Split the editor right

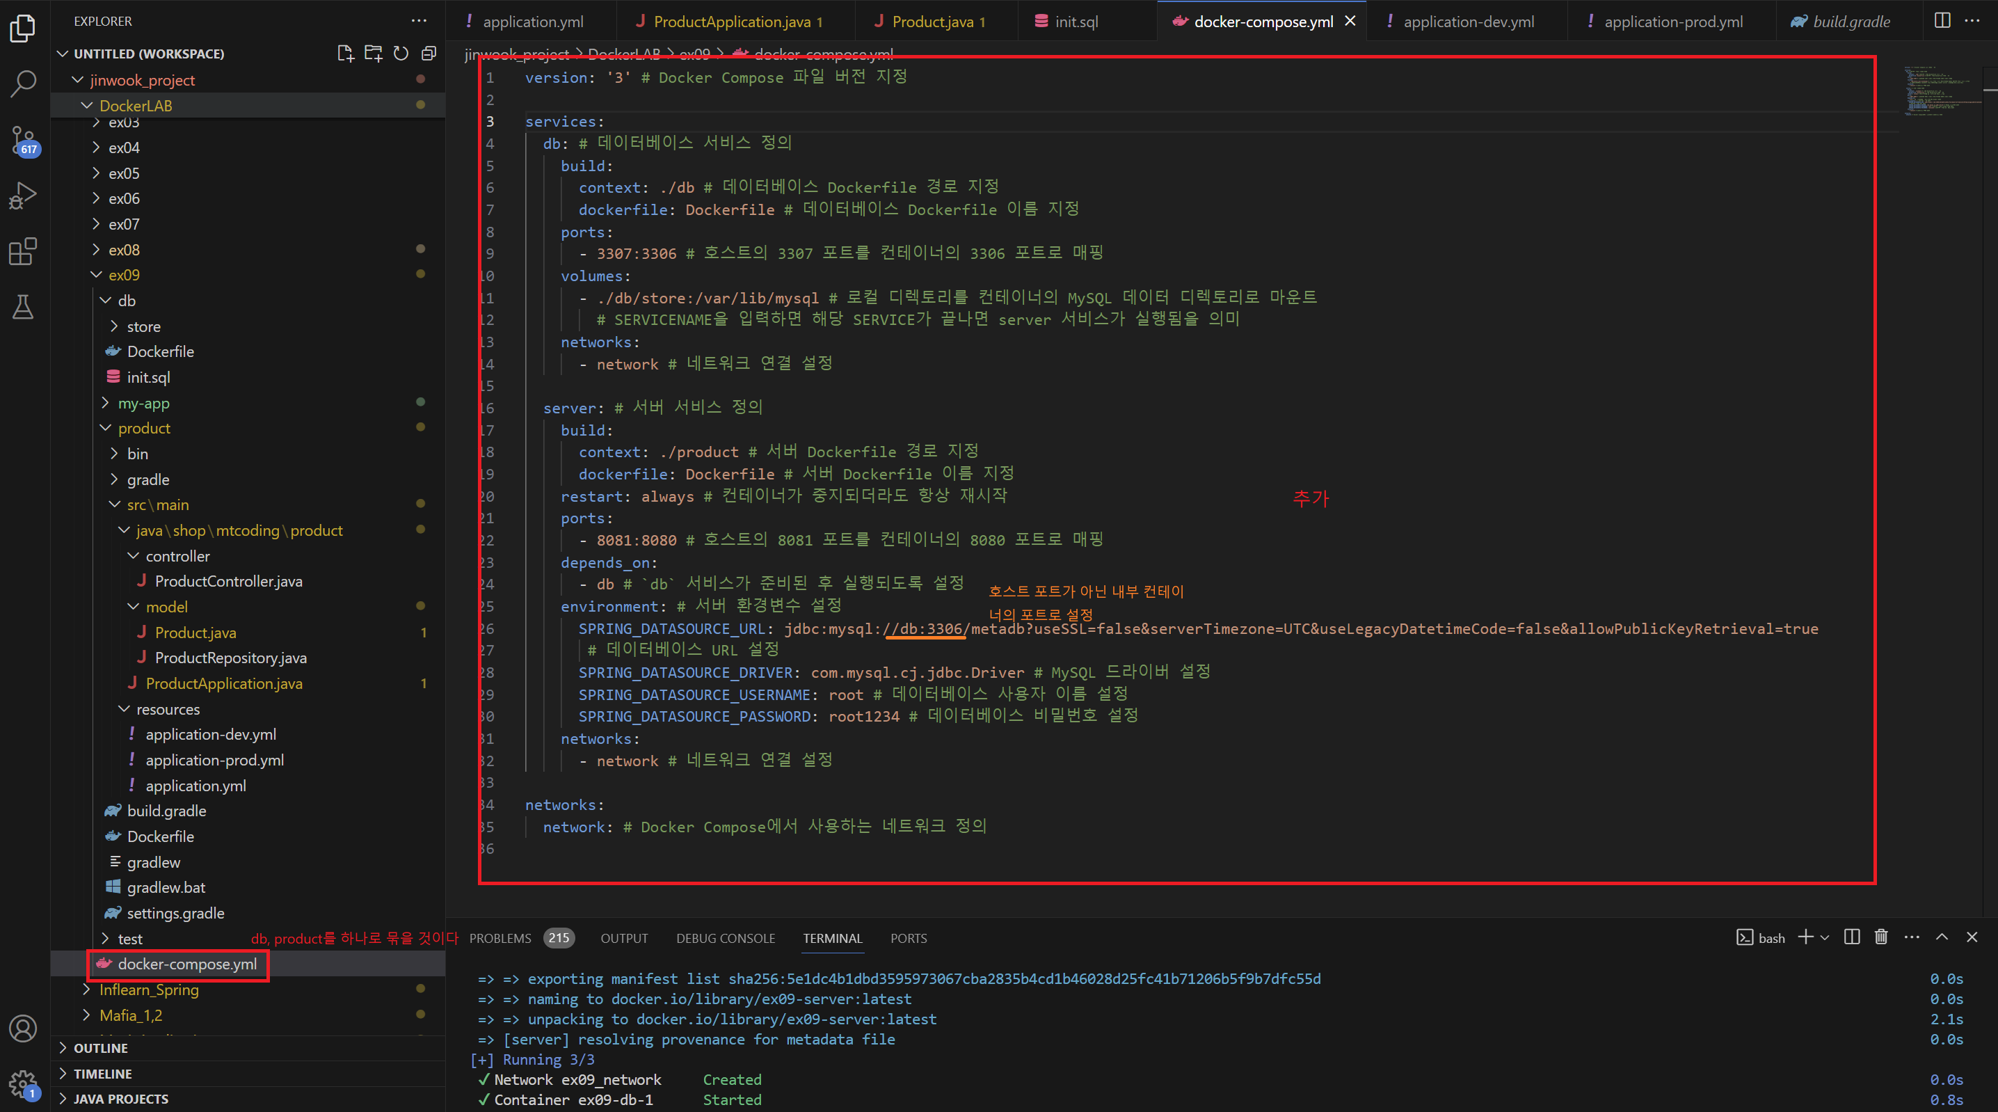pos(1942,21)
